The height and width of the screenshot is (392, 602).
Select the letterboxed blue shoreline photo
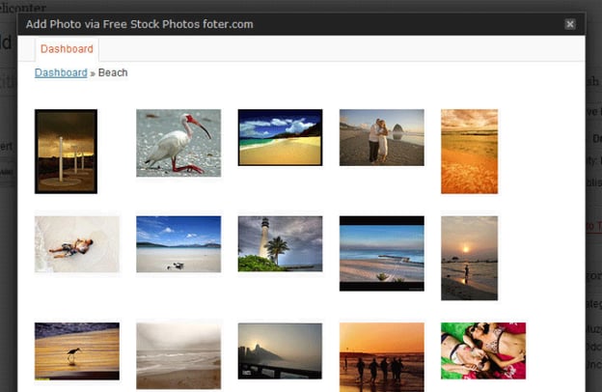tap(382, 253)
